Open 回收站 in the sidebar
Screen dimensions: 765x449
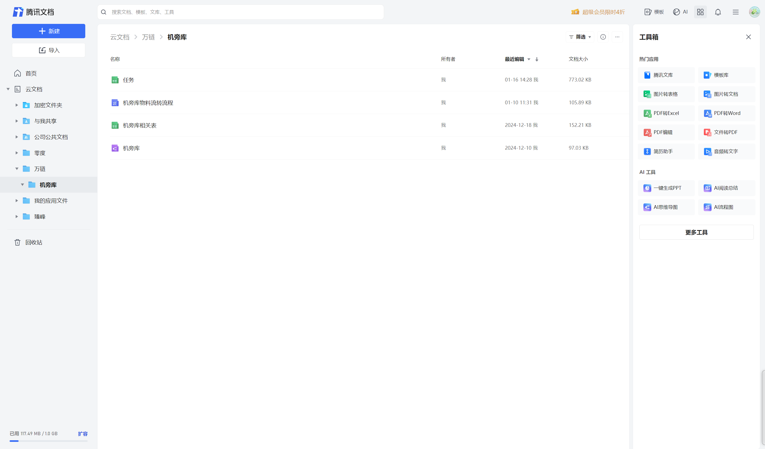pyautogui.click(x=33, y=242)
